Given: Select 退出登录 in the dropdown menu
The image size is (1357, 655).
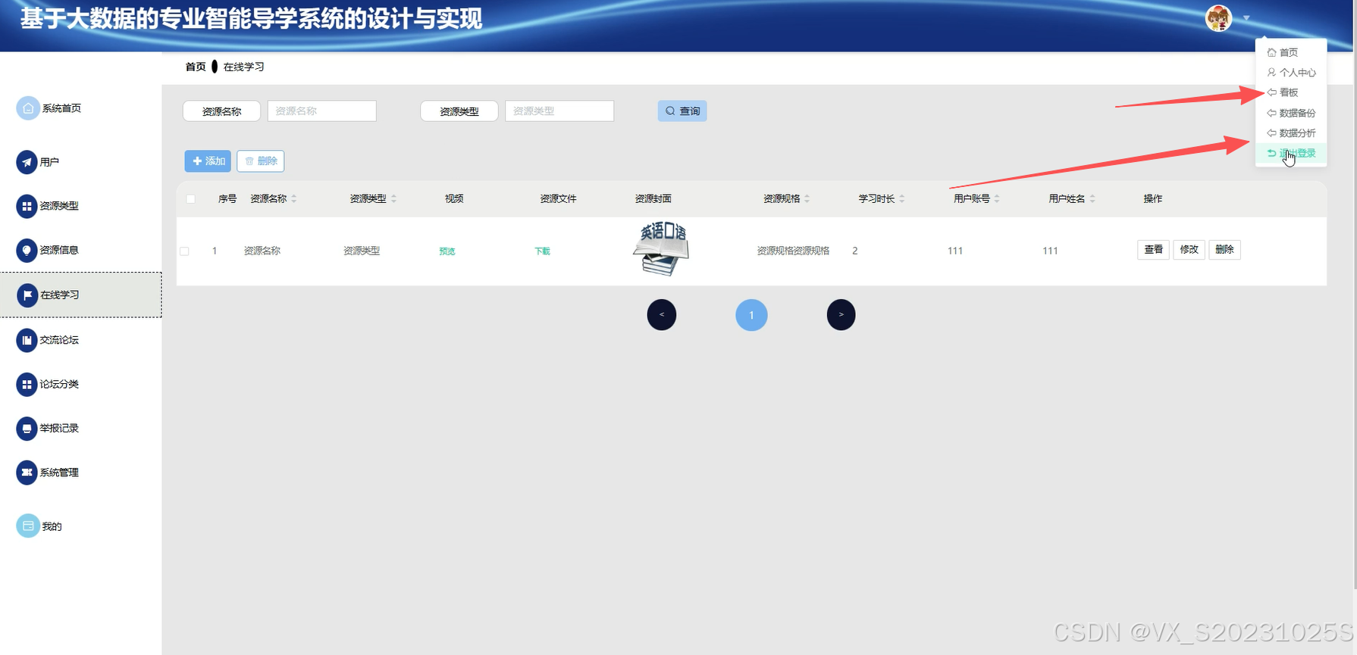Looking at the screenshot, I should 1291,154.
